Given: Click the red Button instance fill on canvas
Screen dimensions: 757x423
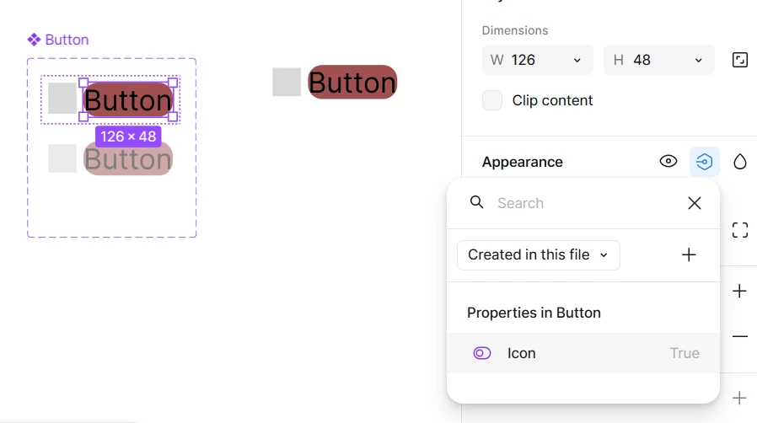Looking at the screenshot, I should click(352, 82).
